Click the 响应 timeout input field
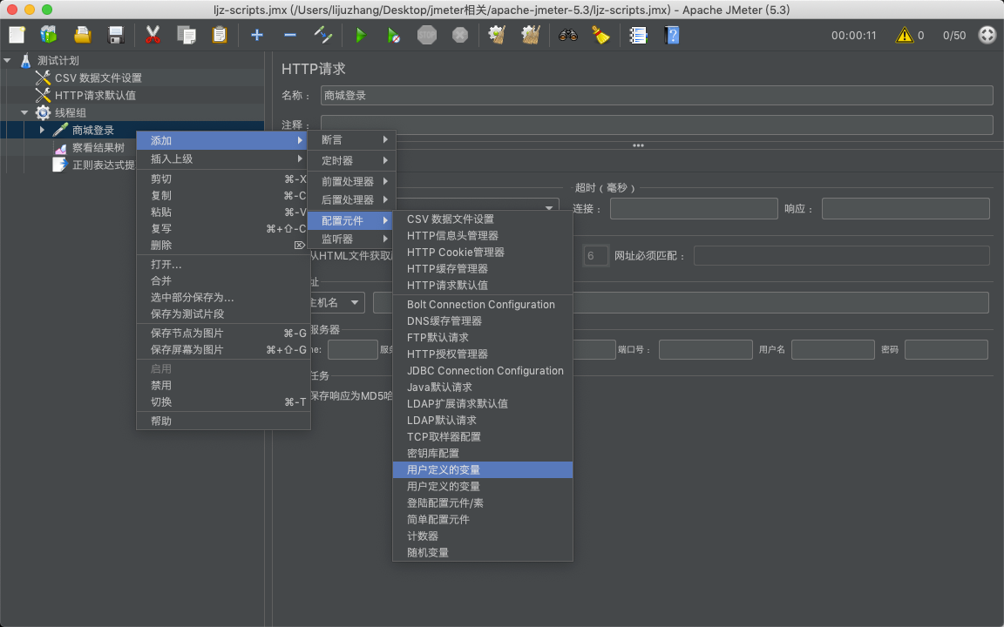The image size is (1004, 627). click(x=906, y=209)
